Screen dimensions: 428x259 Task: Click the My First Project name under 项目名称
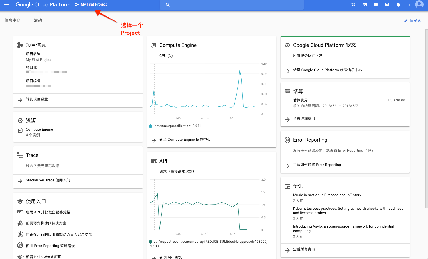pyautogui.click(x=39, y=60)
